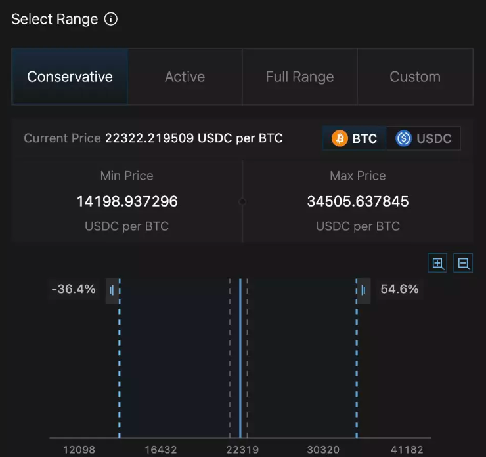
Task: Toggle price display to USDC
Action: click(424, 138)
